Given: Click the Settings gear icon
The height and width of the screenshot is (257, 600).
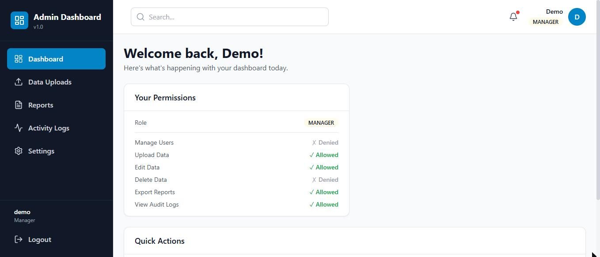Looking at the screenshot, I should tap(19, 151).
